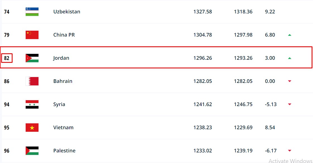Select the Vietnam team name
The image size is (313, 163).
click(63, 128)
